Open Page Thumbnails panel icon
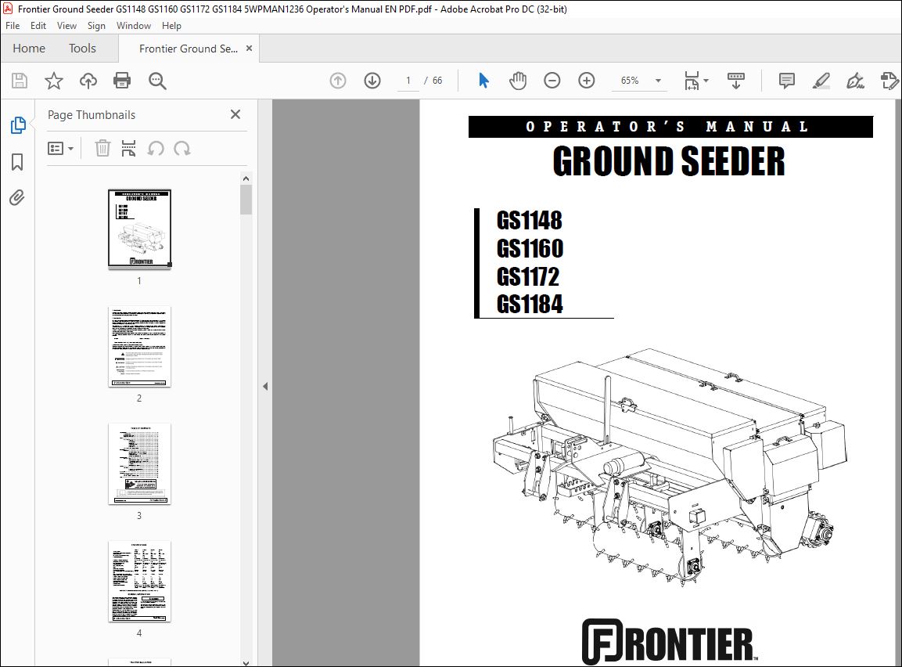Image resolution: width=902 pixels, height=667 pixels. click(18, 125)
